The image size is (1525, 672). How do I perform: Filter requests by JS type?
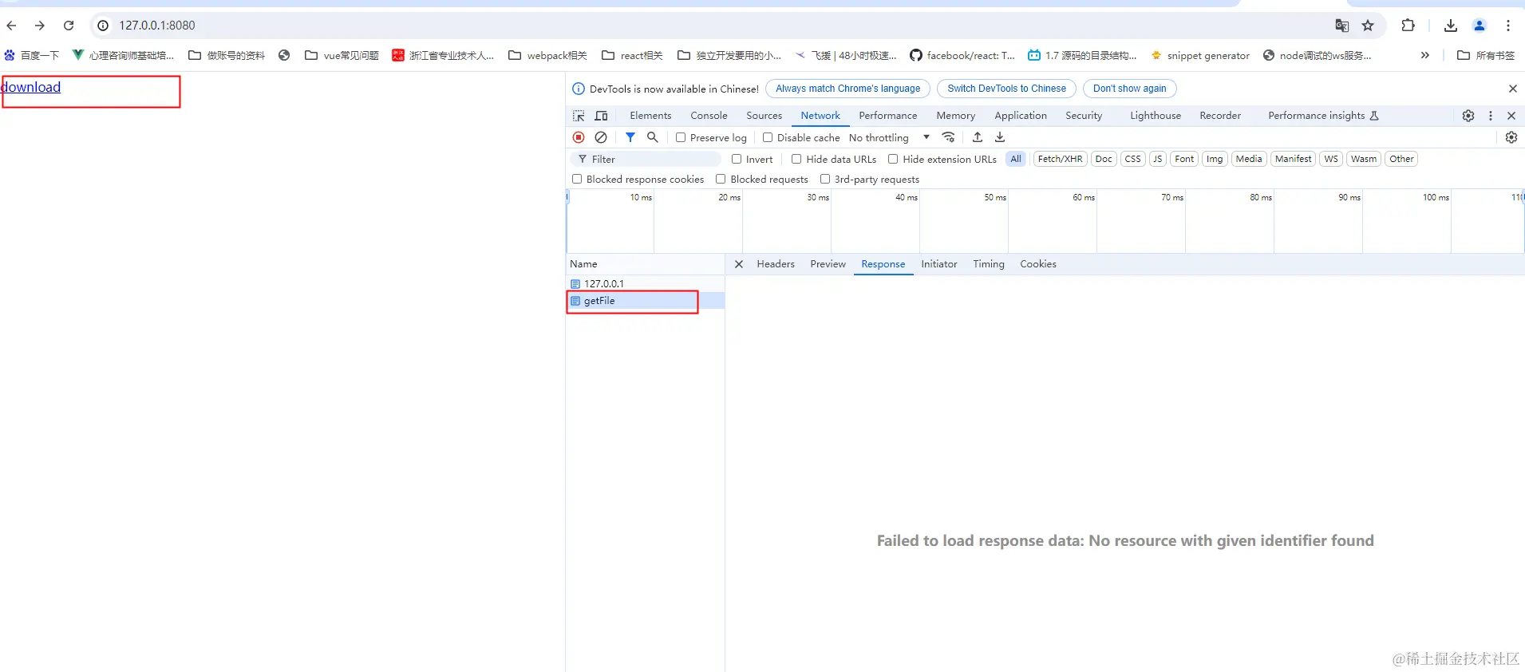[x=1157, y=159]
